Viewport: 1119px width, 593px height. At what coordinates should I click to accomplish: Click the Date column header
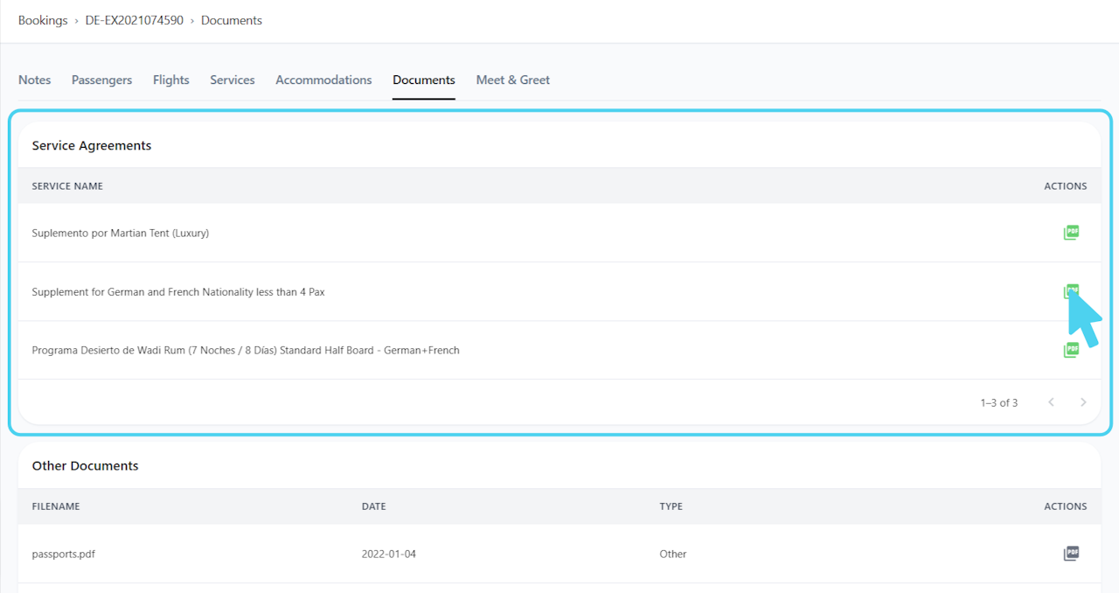click(373, 506)
